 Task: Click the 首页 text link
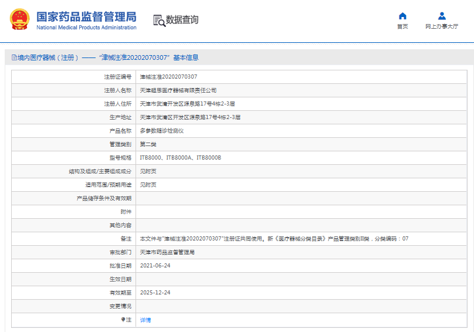coord(402,26)
